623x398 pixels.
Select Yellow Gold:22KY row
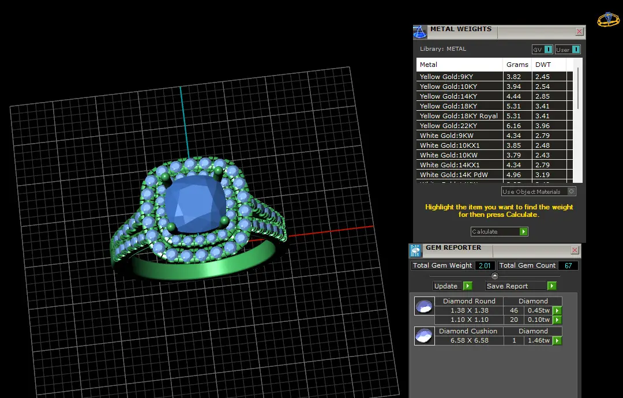coord(495,126)
